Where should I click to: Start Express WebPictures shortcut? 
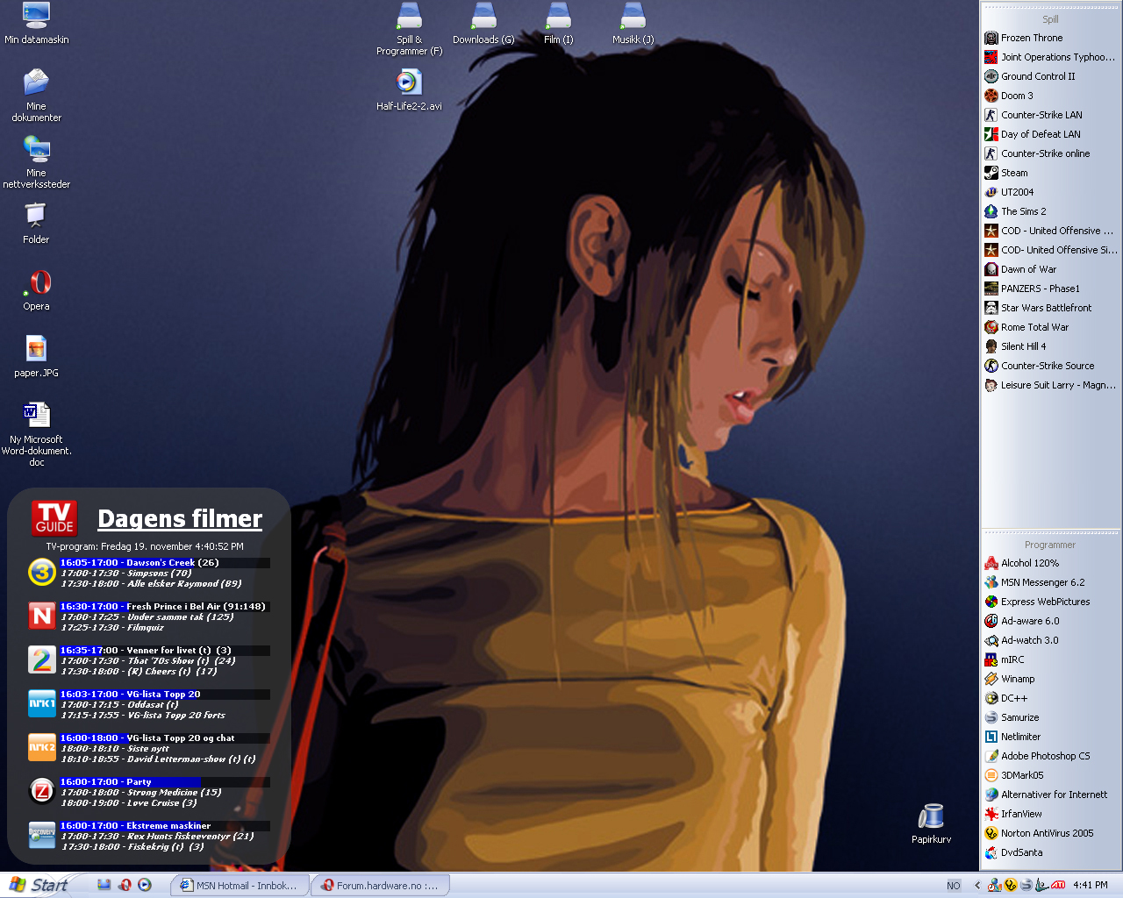pyautogui.click(x=1037, y=602)
